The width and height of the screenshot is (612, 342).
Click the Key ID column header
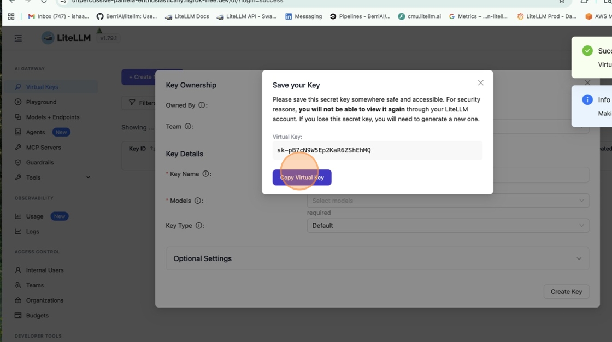pyautogui.click(x=137, y=149)
